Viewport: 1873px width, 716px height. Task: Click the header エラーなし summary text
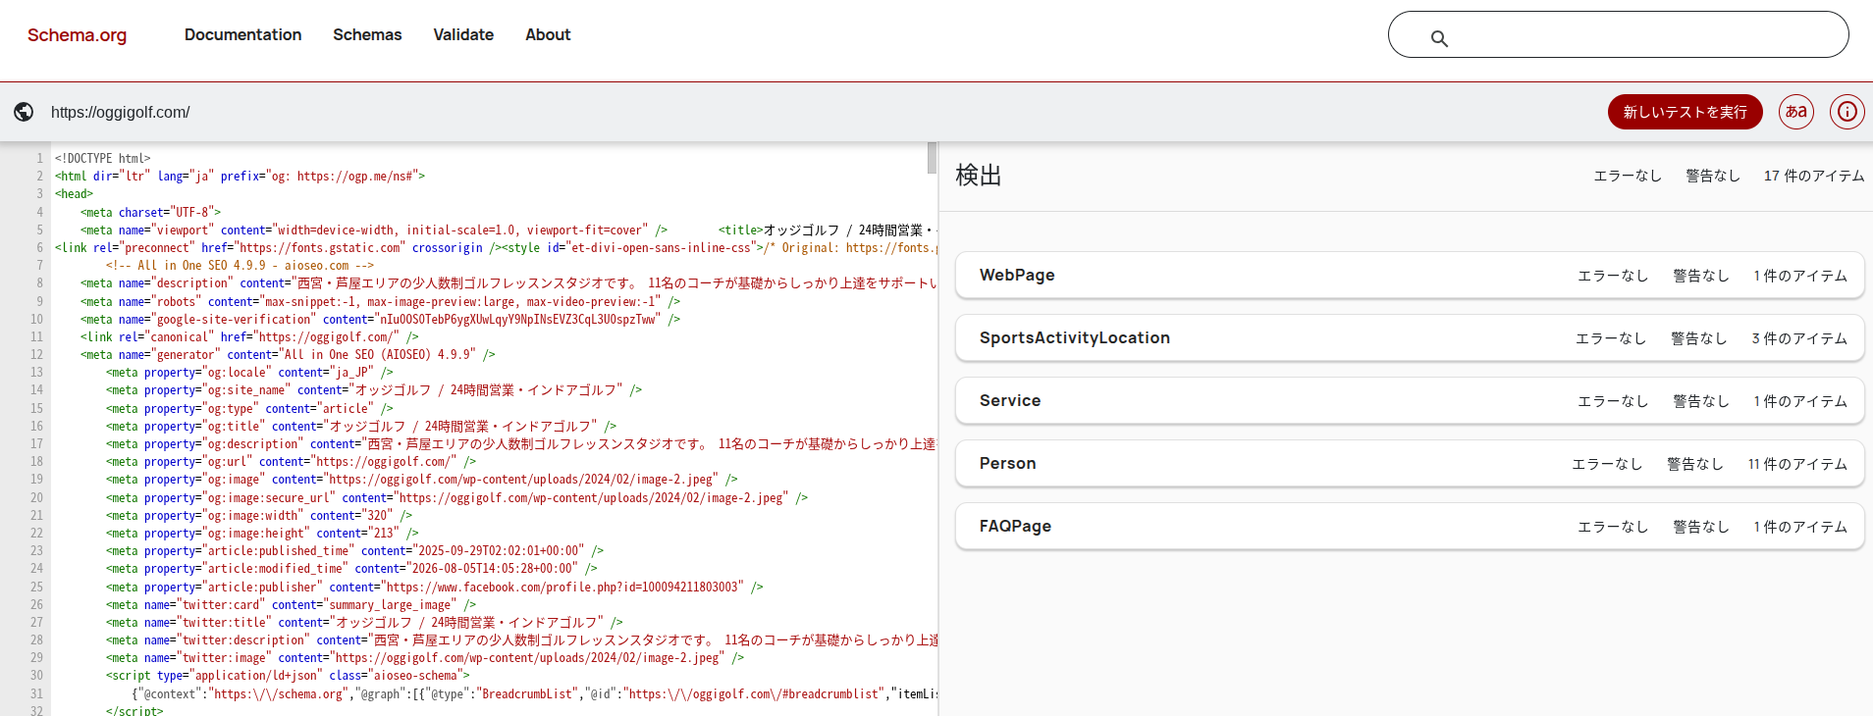tap(1628, 176)
